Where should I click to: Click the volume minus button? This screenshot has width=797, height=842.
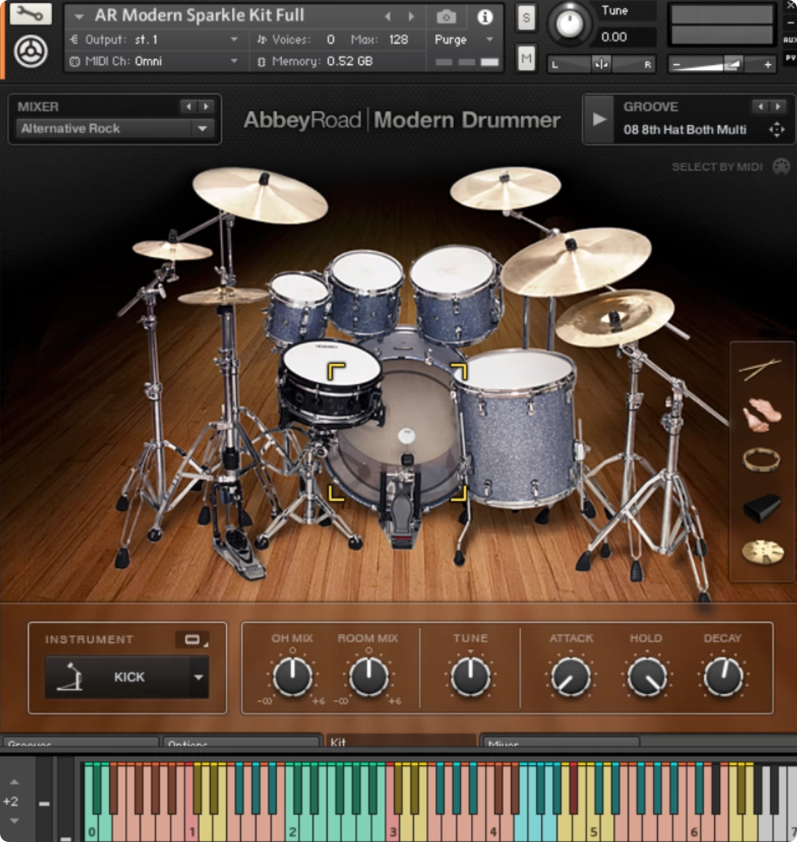(x=676, y=65)
